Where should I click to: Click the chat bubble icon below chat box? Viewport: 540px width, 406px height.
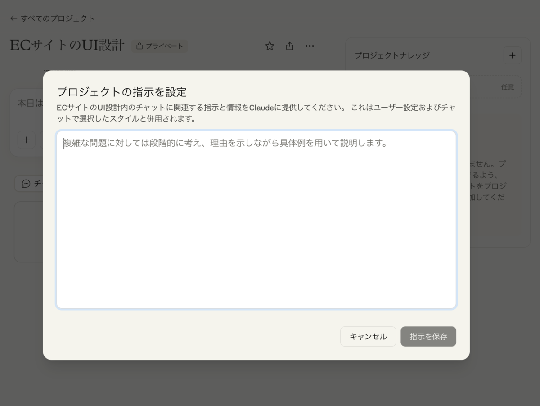point(26,184)
